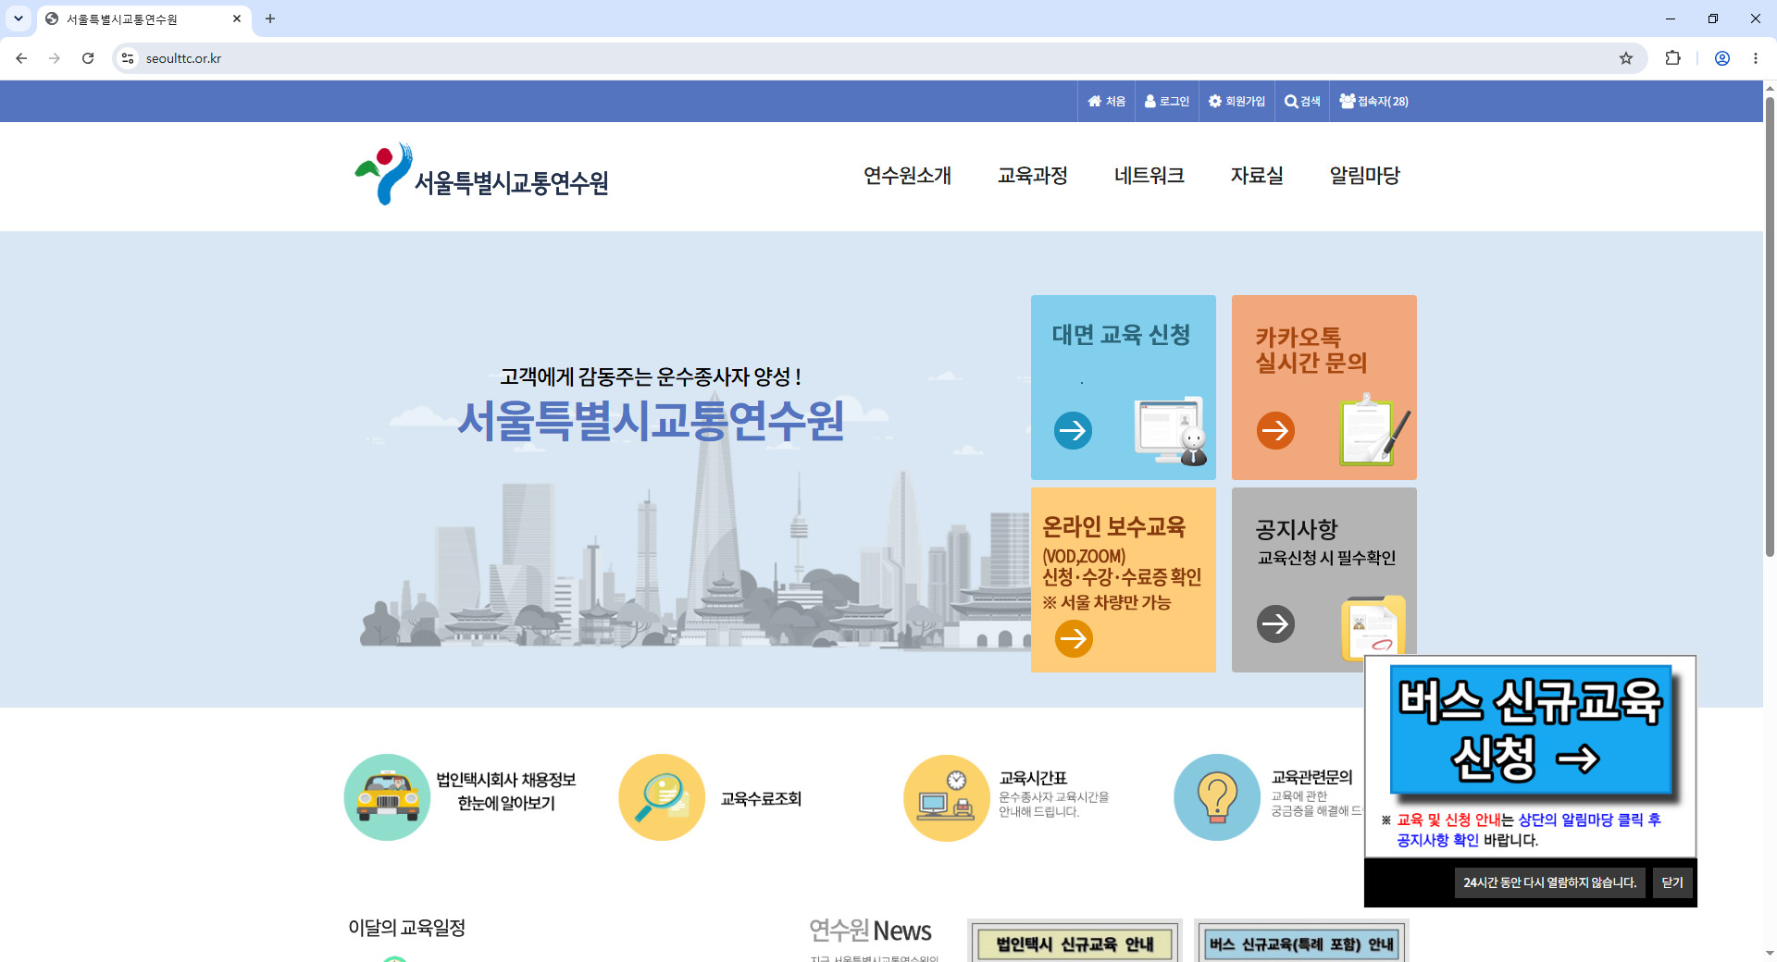1777x962 pixels.
Task: Click 24시간 동안 다시 열람하지 않습니다 button
Action: 1549,882
